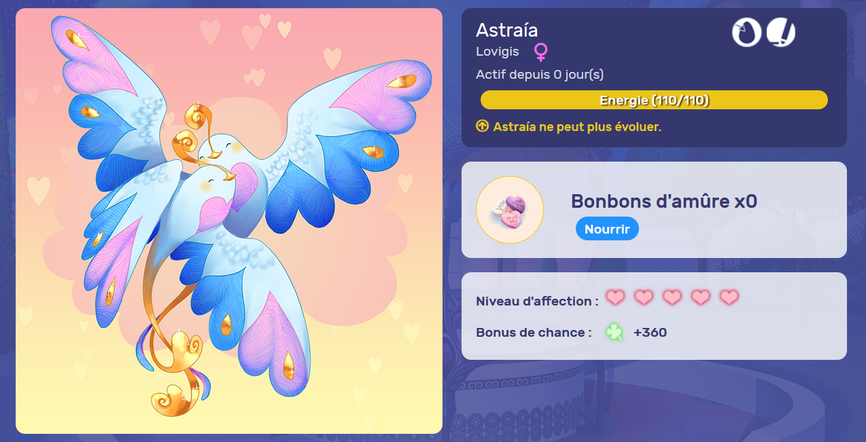Click the fifth affection heart

tap(729, 297)
